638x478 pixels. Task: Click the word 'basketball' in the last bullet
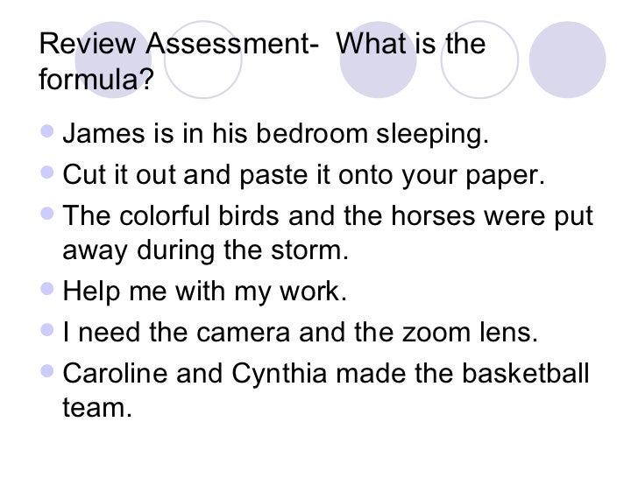point(525,373)
